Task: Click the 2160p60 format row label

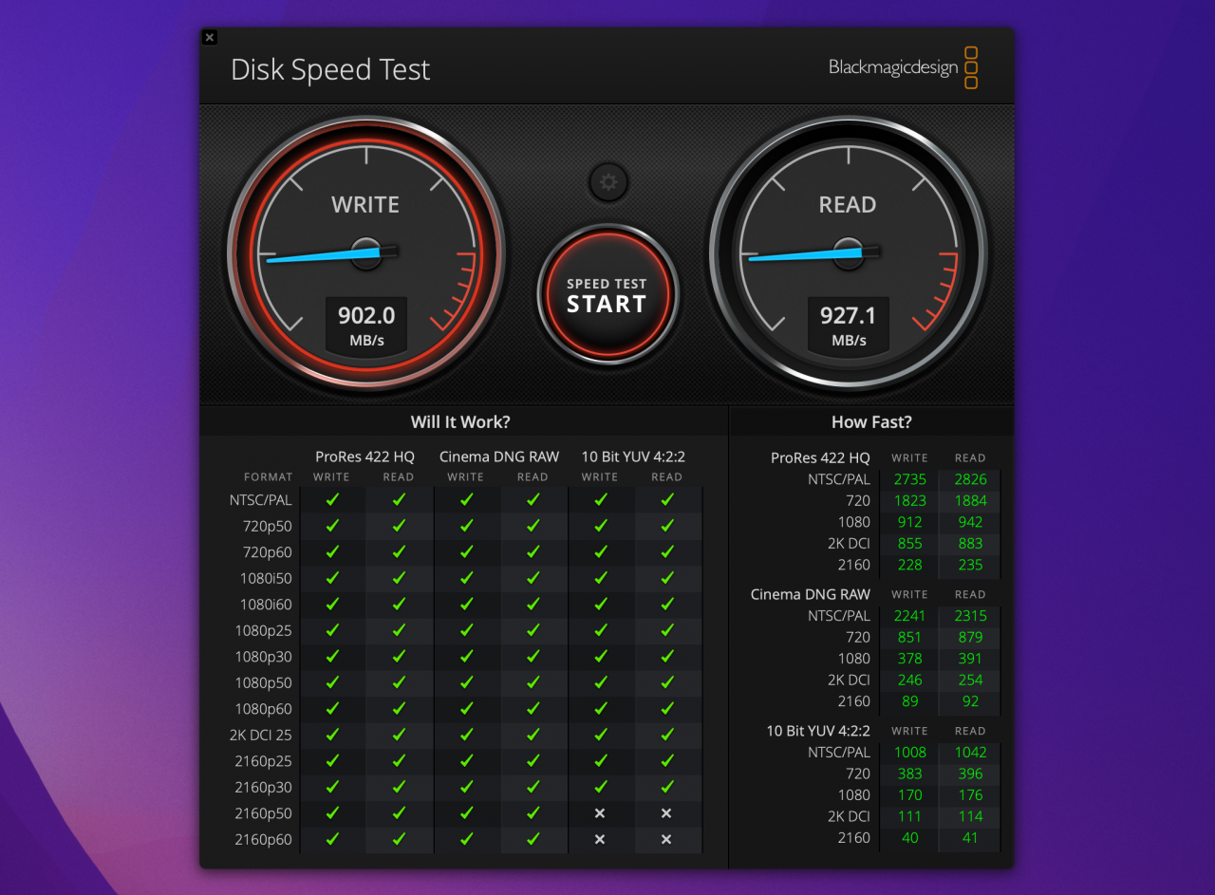Action: click(264, 839)
